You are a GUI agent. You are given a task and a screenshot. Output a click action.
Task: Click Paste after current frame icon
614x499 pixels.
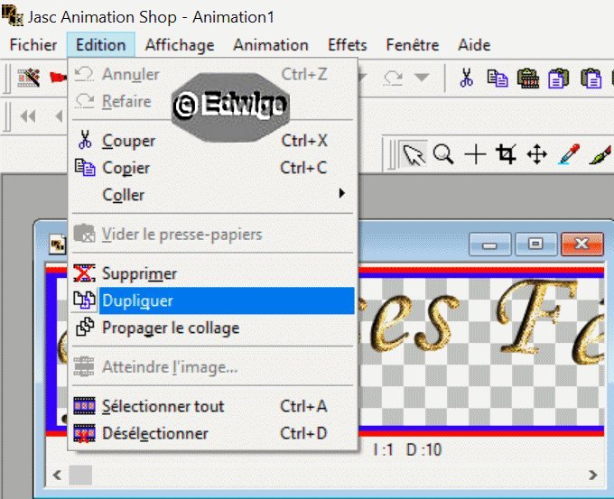coord(559,78)
